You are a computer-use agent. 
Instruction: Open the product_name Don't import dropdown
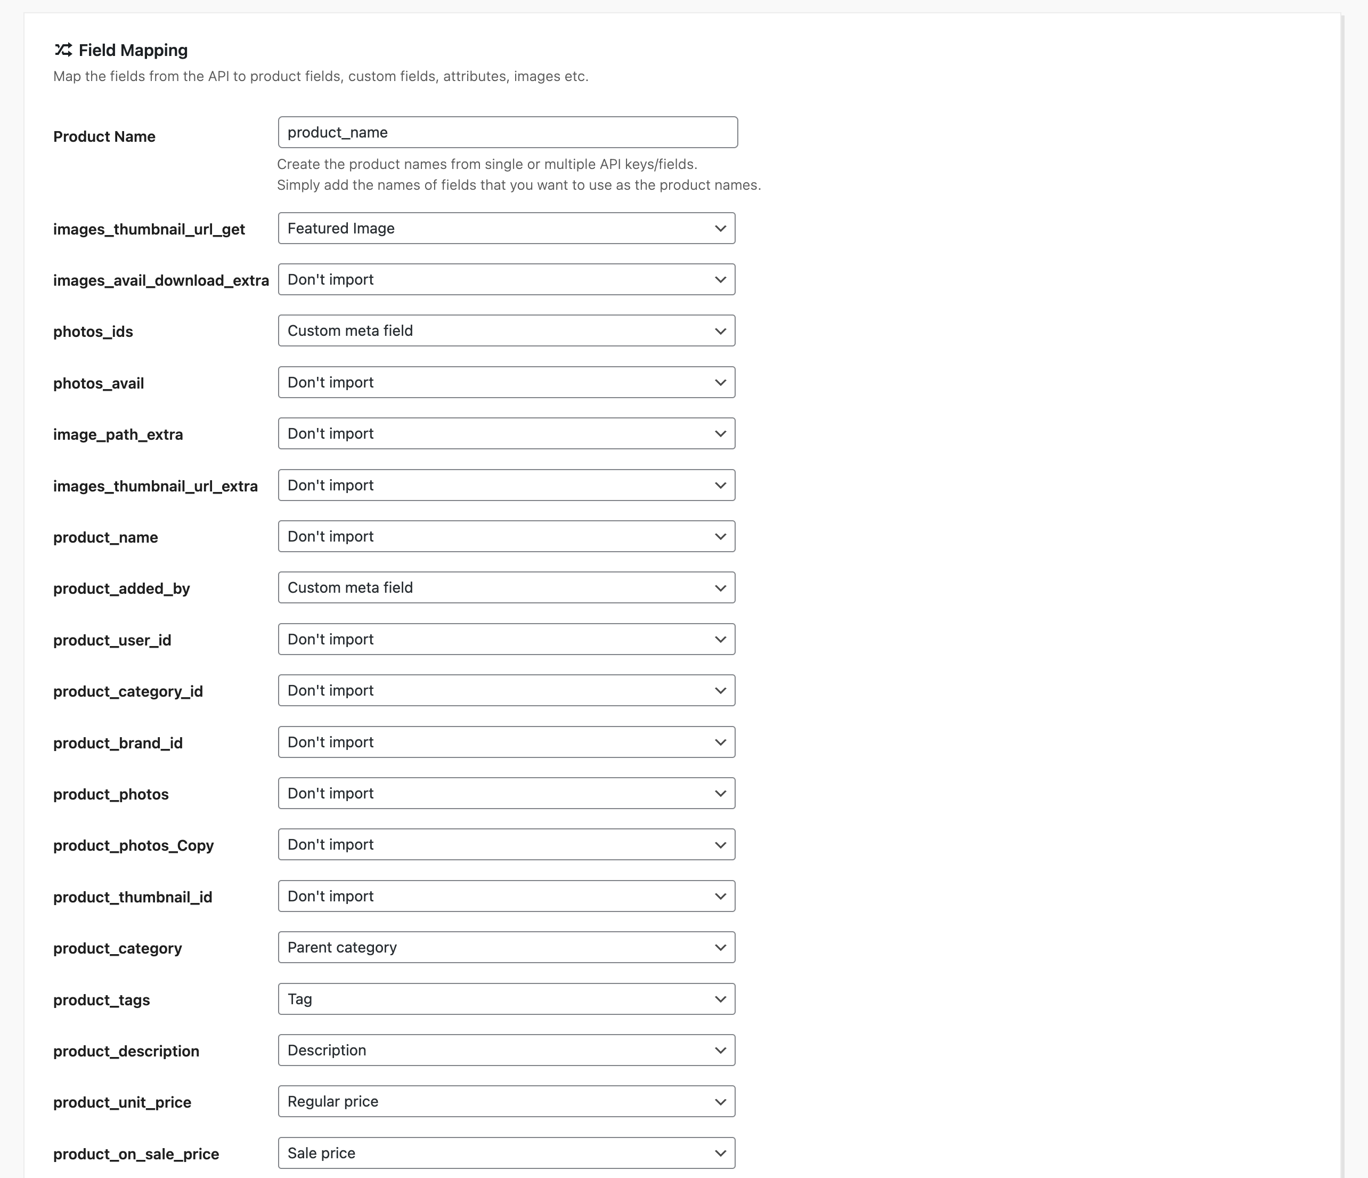507,536
